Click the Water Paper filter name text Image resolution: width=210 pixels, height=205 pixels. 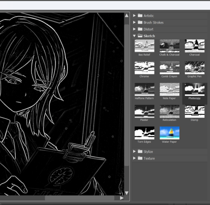click(169, 142)
